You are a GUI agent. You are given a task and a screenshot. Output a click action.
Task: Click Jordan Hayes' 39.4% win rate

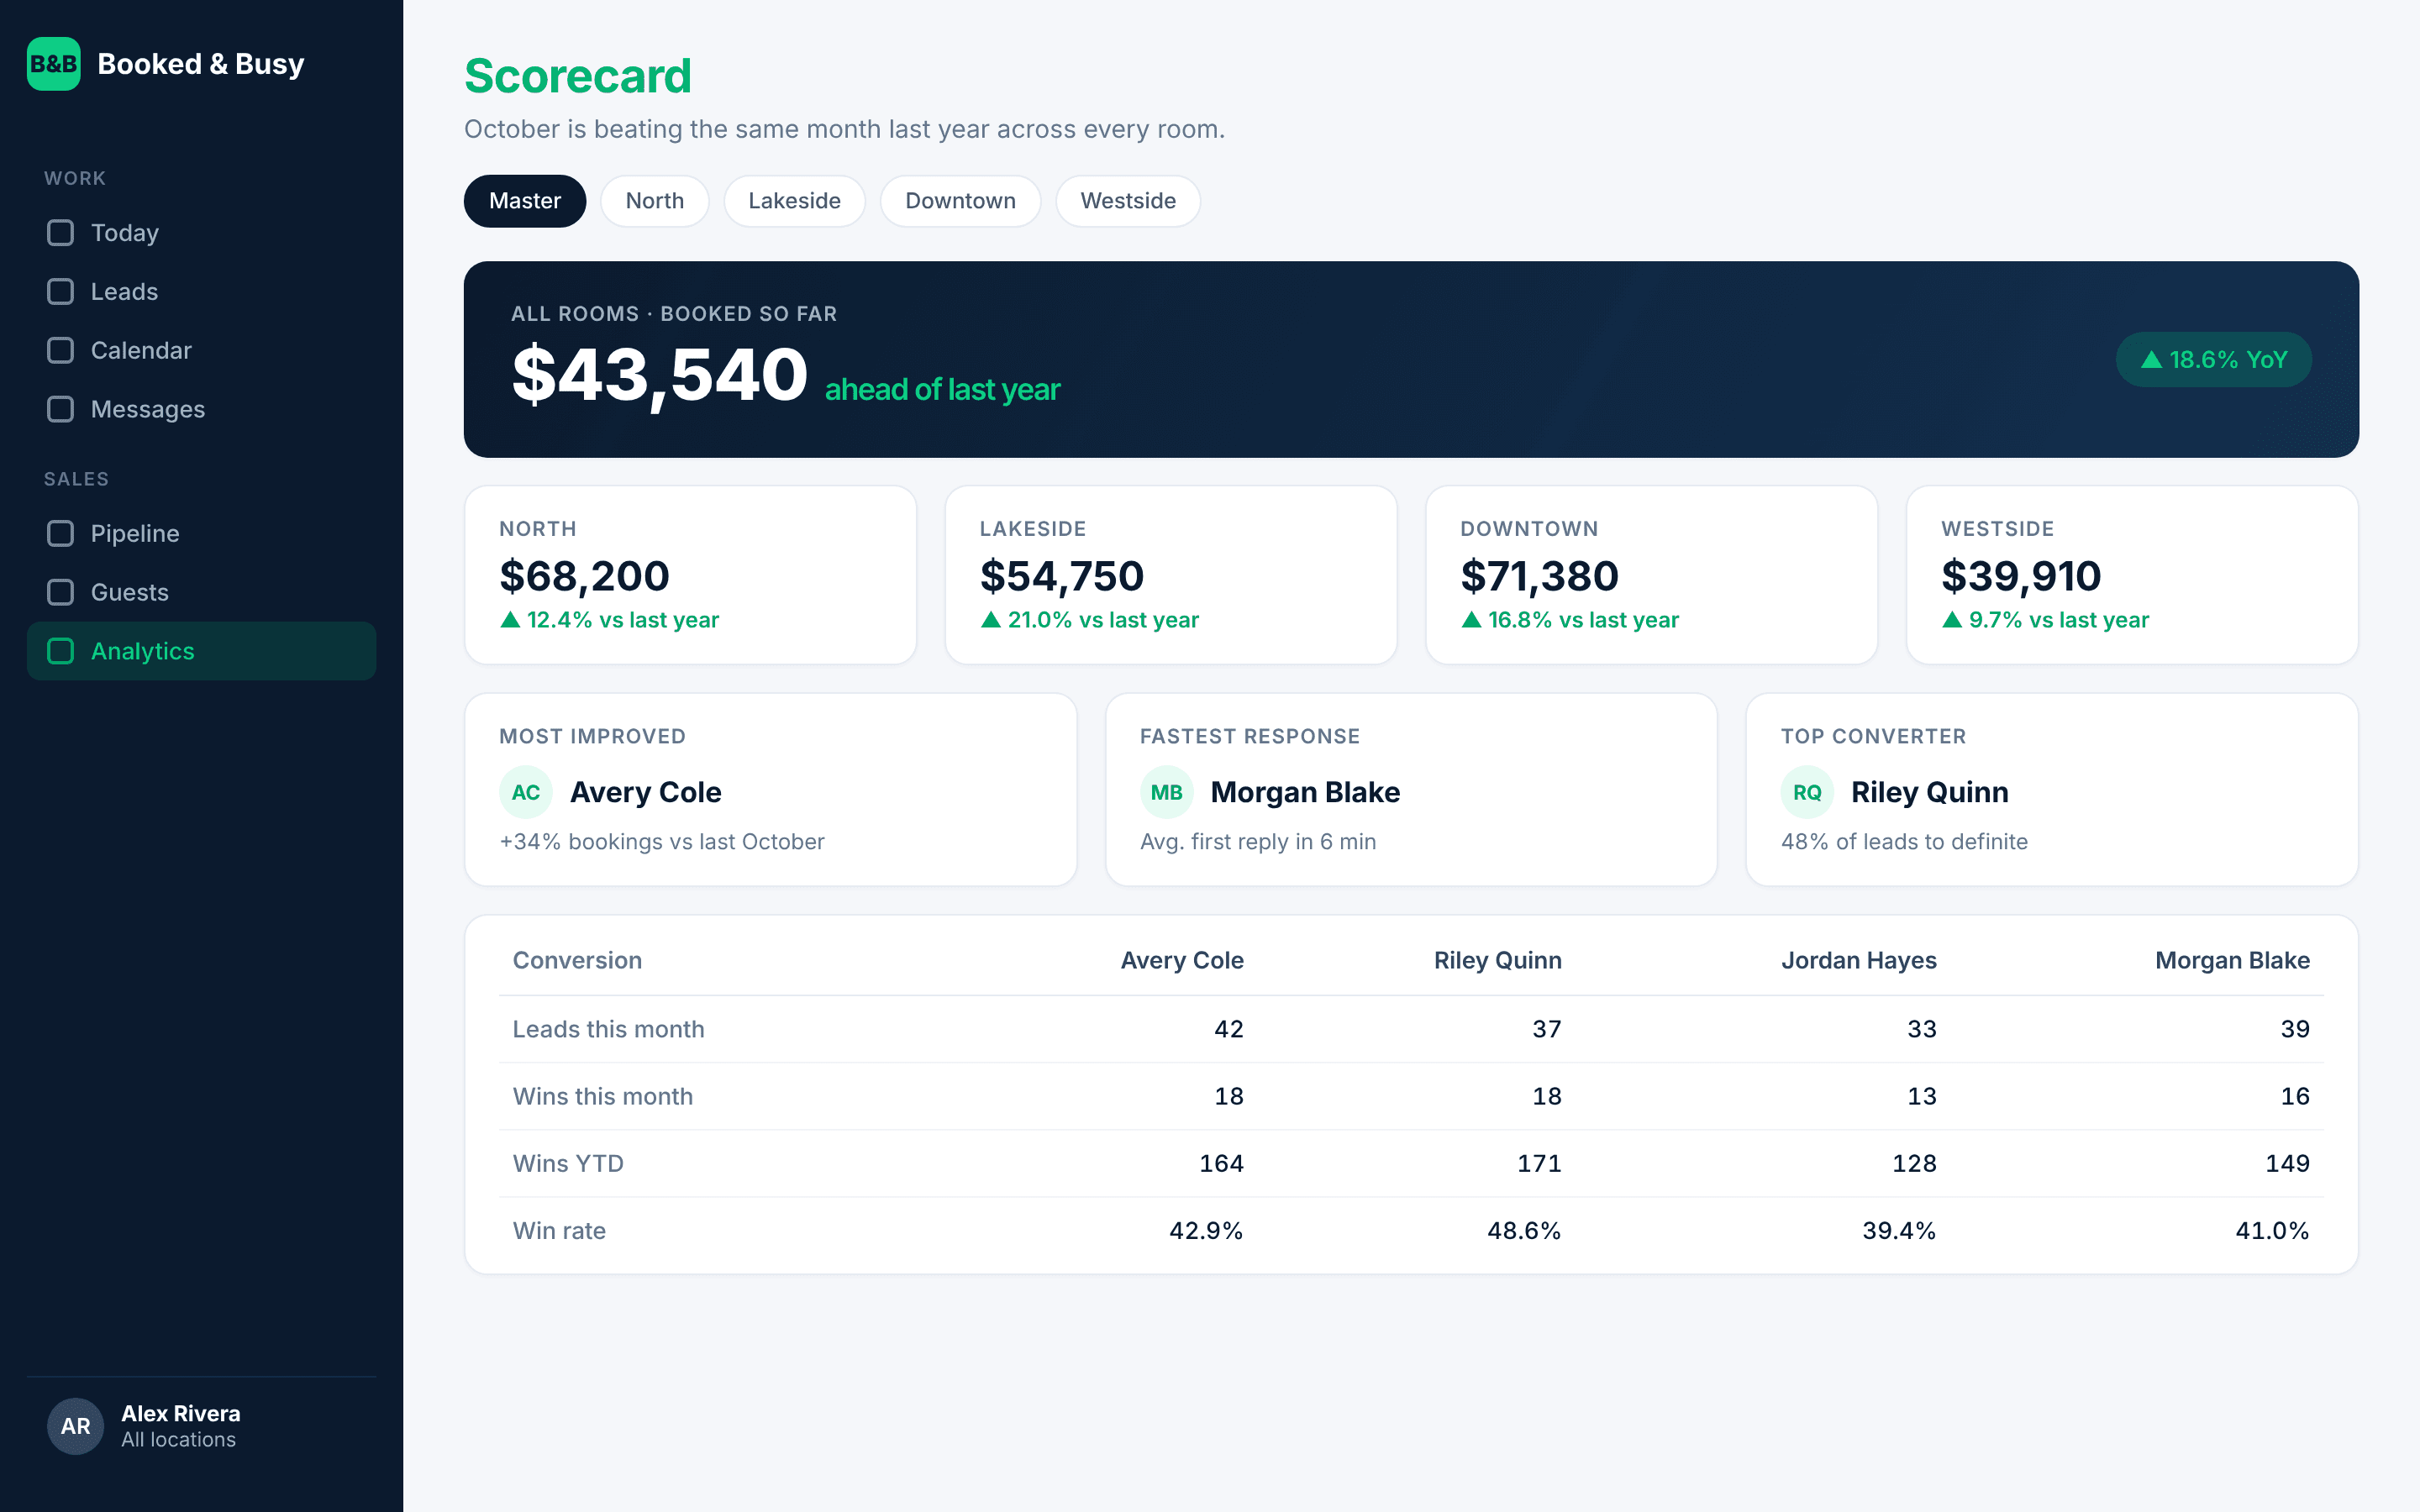pos(1899,1230)
